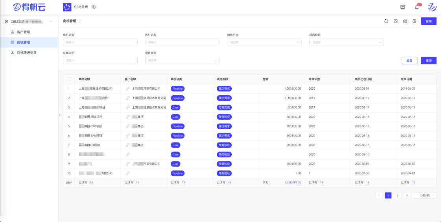Click link icon in row 6 客户名称
This screenshot has width=441, height=222.
pos(128,136)
